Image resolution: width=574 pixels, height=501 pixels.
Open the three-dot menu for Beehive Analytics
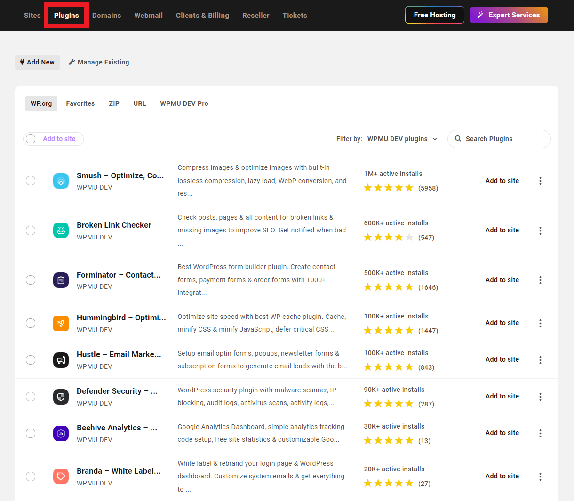tap(540, 433)
